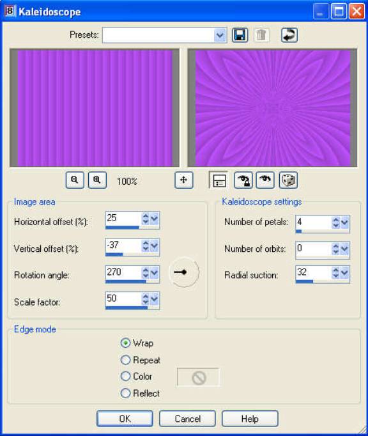368x436 pixels.
Task: Click the Rotation angle dial control
Action: pos(184,272)
